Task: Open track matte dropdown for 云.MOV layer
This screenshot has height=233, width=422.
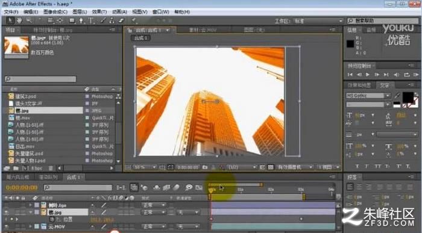Action: coord(188,226)
